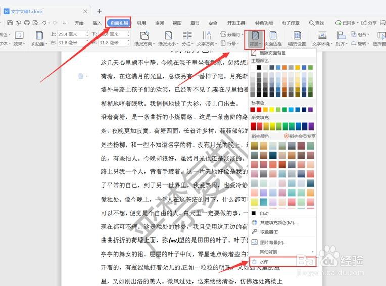Open 稿纸设置 manuscript paper settings

click(297, 39)
